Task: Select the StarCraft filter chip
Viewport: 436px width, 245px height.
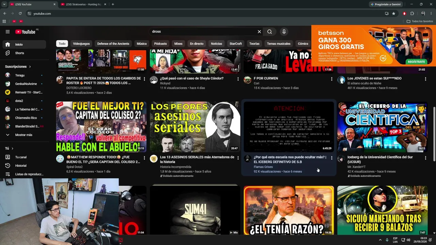Action: 236,44
